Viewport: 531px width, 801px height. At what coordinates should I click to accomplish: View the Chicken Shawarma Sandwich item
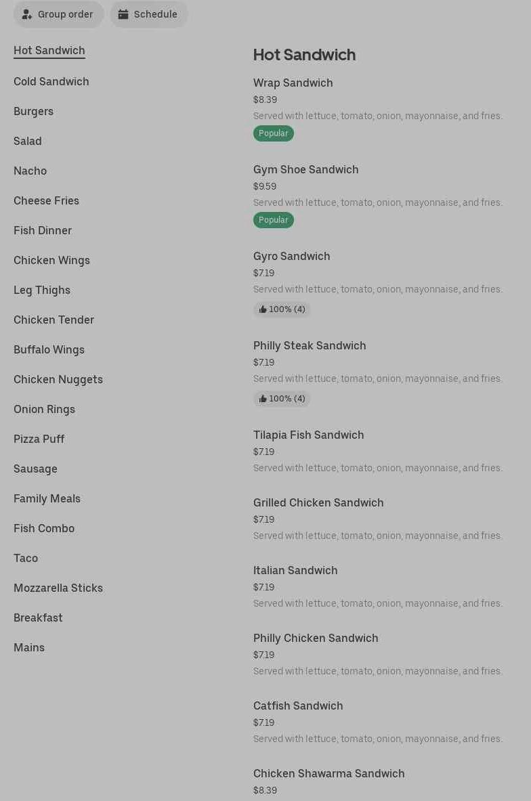(x=329, y=774)
